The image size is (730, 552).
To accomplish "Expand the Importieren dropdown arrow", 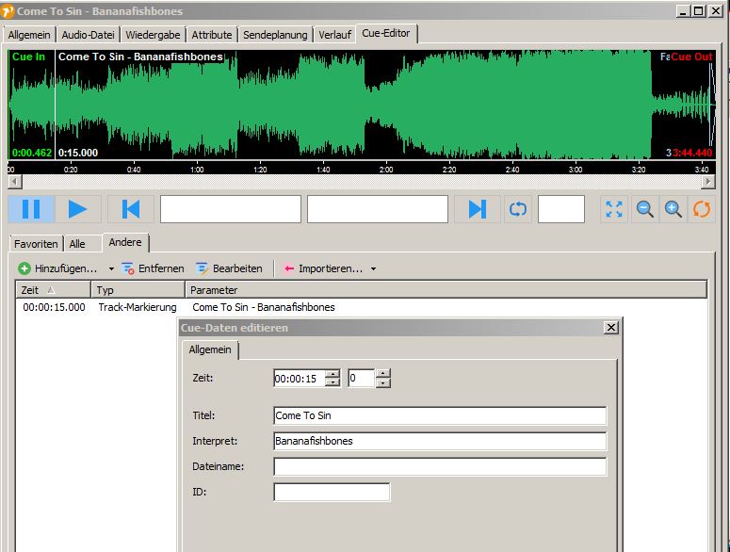I will tap(373, 268).
